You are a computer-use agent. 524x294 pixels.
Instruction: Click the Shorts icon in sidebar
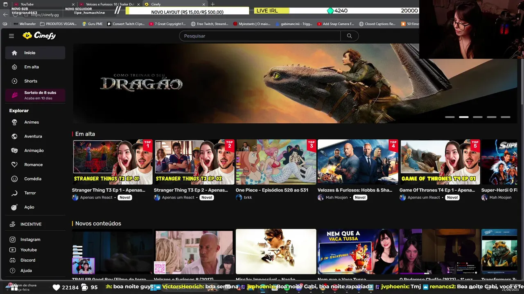pyautogui.click(x=14, y=81)
